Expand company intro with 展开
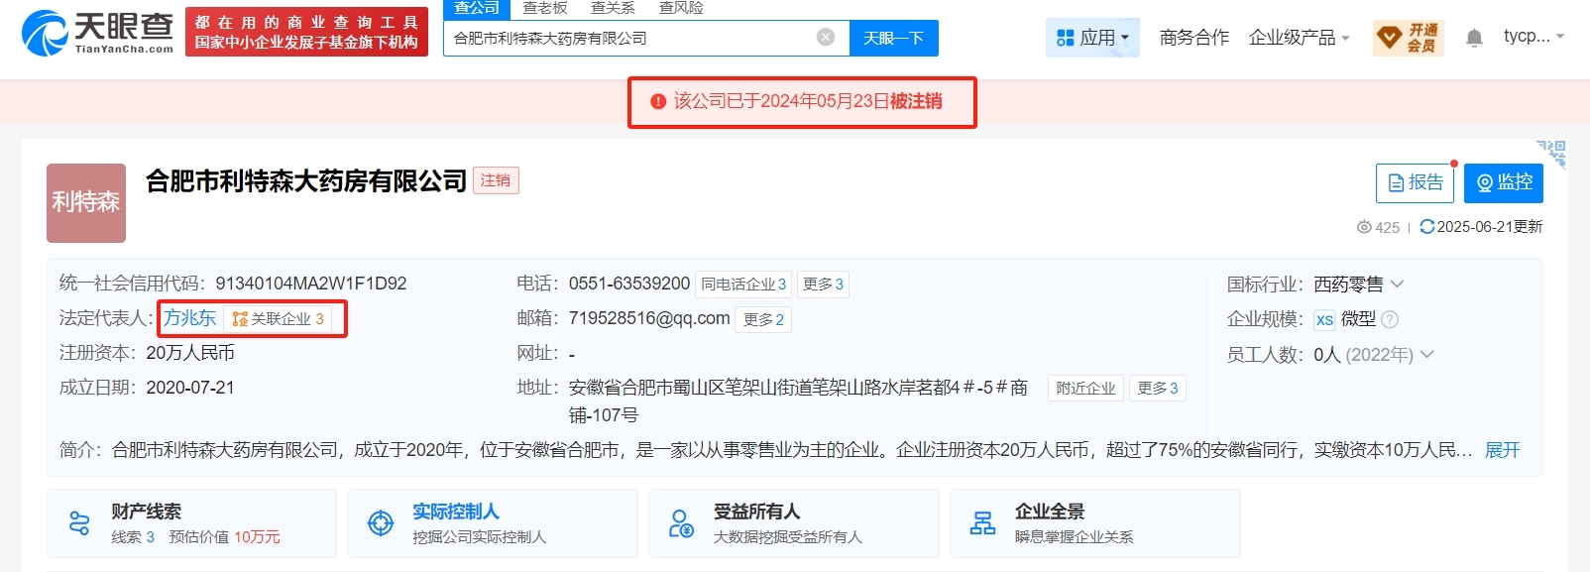 [1502, 450]
